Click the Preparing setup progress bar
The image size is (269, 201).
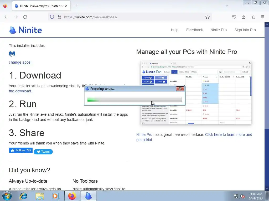(x=134, y=99)
